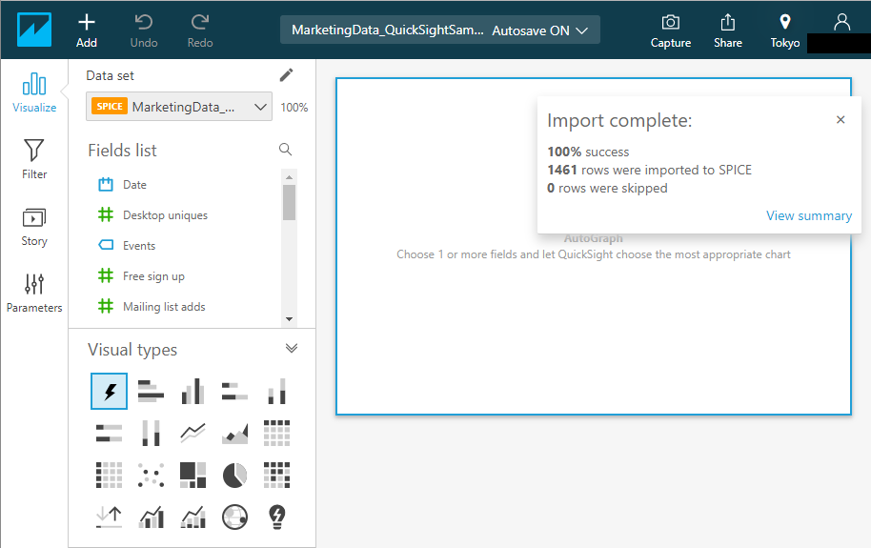Select the Desktop uniques field
Viewport: 871px width, 548px height.
tap(165, 215)
